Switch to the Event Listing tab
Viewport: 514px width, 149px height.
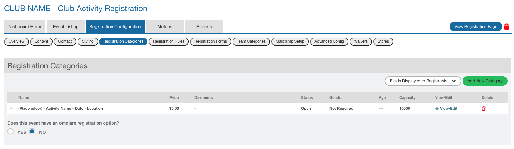point(66,27)
